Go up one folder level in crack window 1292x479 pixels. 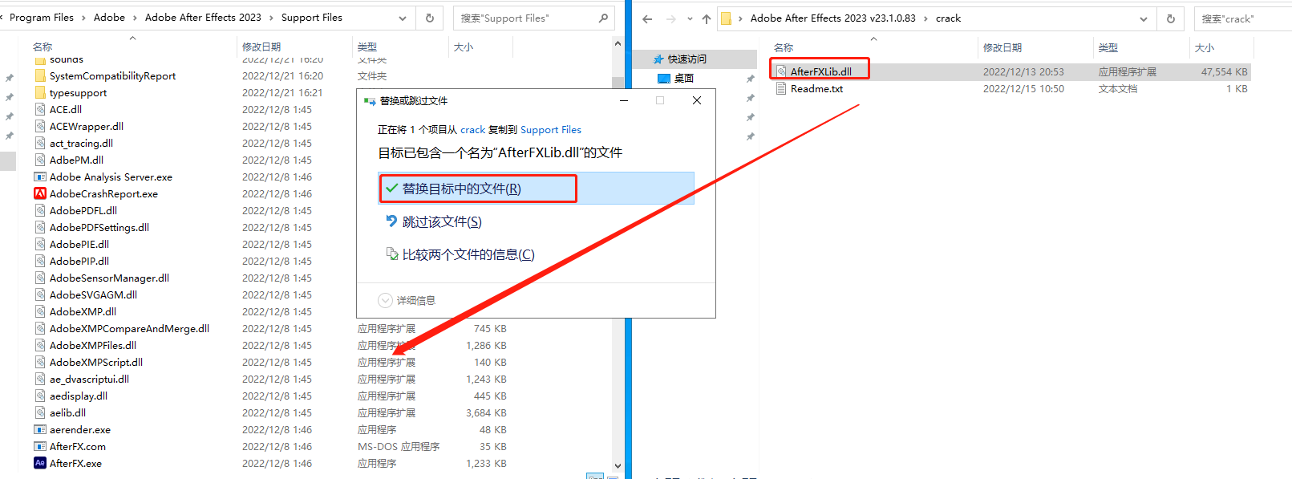[x=706, y=18]
